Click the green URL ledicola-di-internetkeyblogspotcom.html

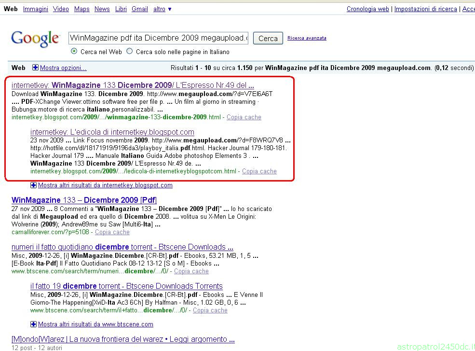click(133, 171)
